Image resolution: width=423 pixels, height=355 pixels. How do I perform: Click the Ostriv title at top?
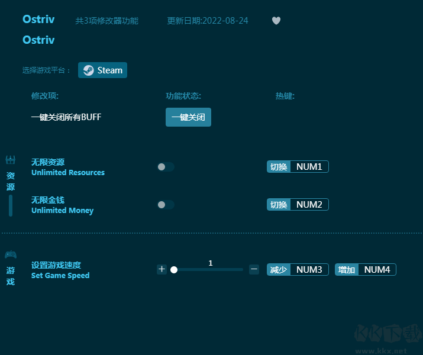click(38, 19)
